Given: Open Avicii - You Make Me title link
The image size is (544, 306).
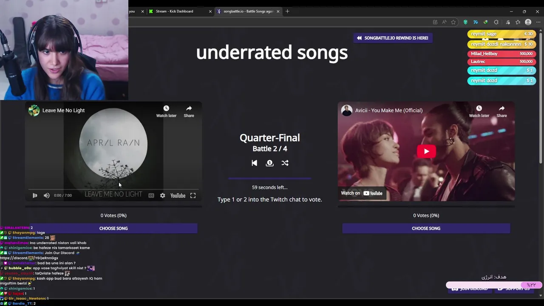Looking at the screenshot, I should [389, 110].
